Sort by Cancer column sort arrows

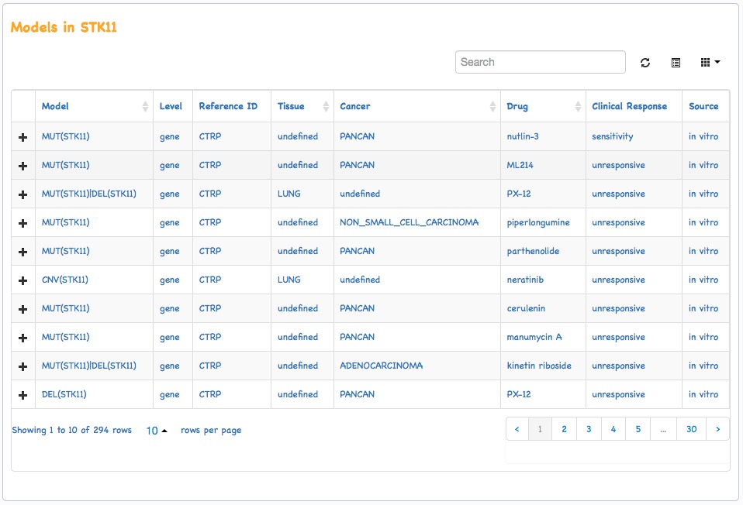[x=492, y=106]
